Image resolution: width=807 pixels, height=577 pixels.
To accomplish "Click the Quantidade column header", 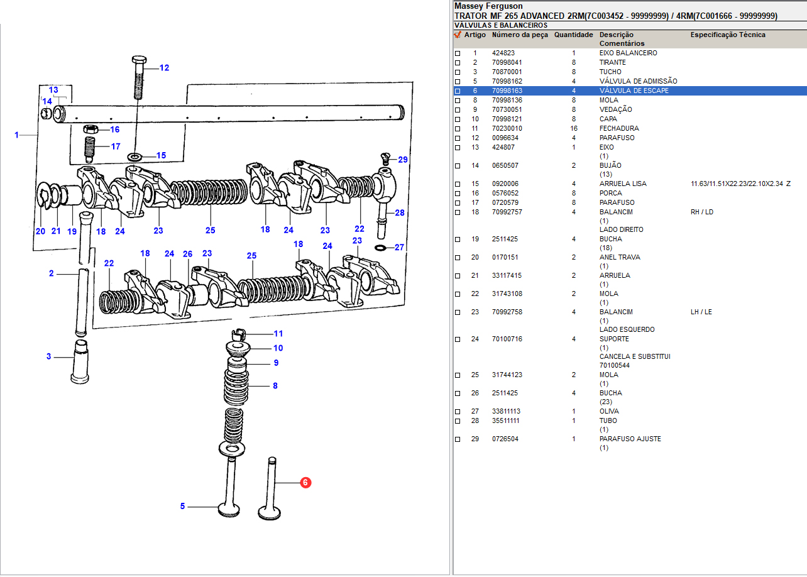I will (573, 35).
